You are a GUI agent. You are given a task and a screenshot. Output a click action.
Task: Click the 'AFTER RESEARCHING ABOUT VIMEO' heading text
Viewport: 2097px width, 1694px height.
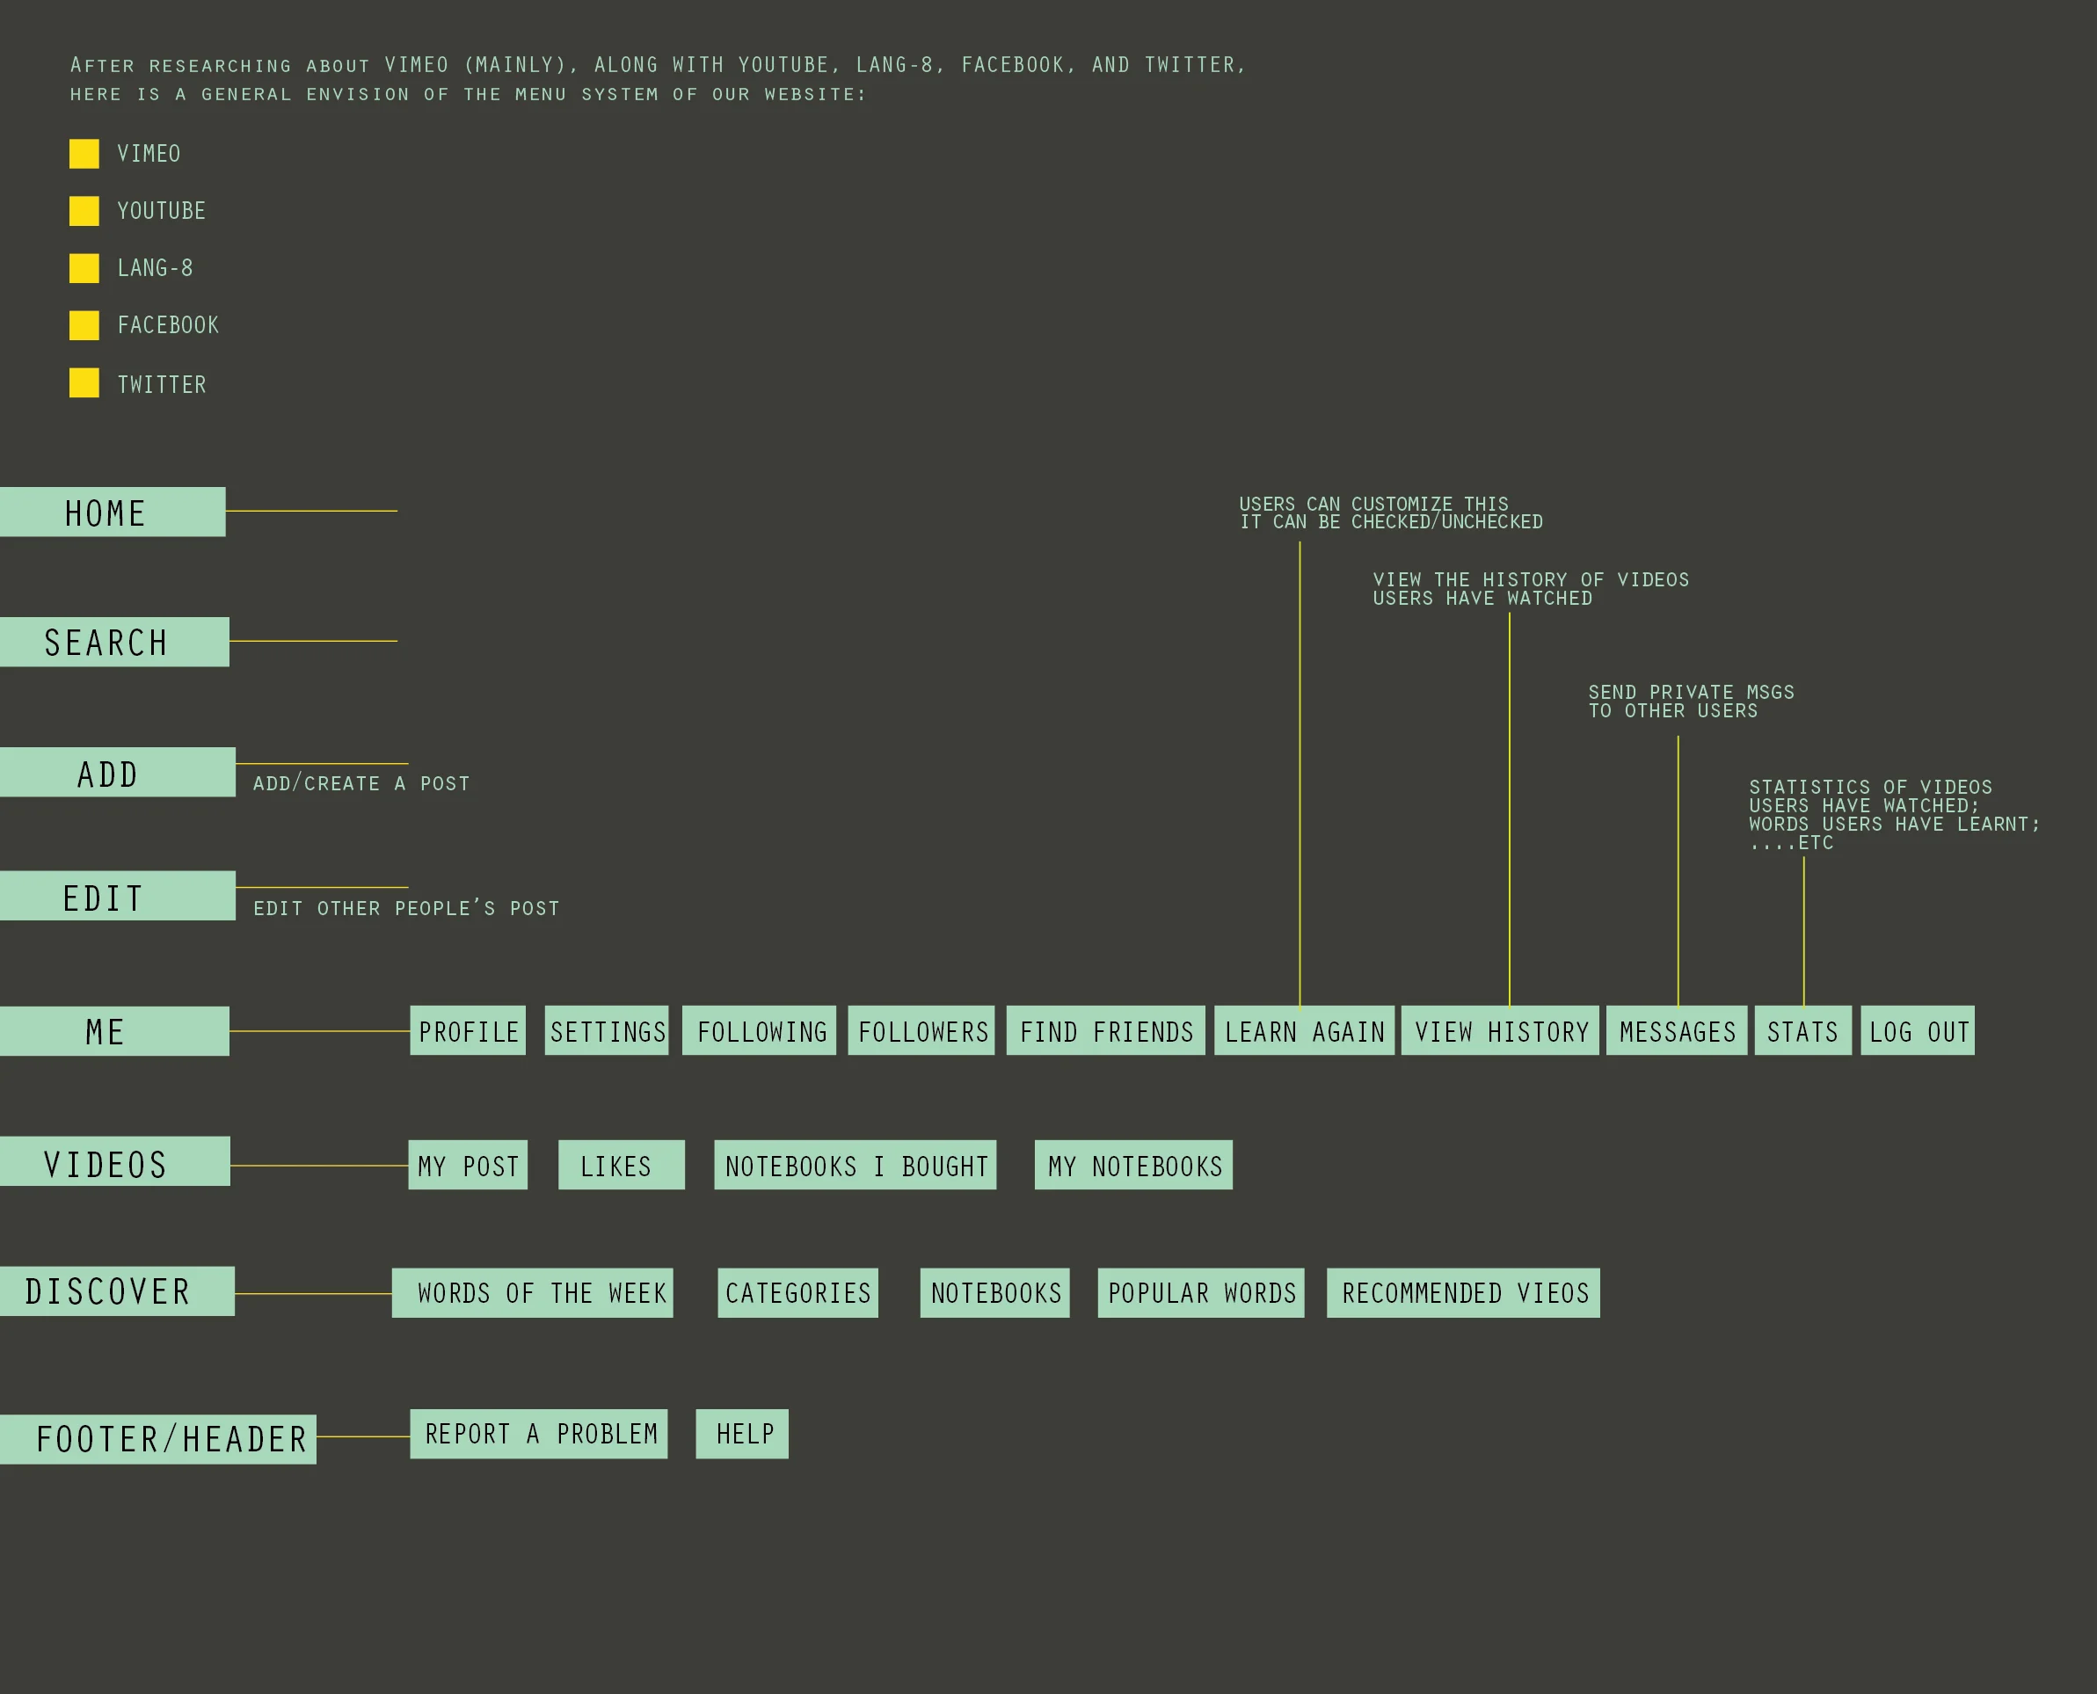coord(659,64)
